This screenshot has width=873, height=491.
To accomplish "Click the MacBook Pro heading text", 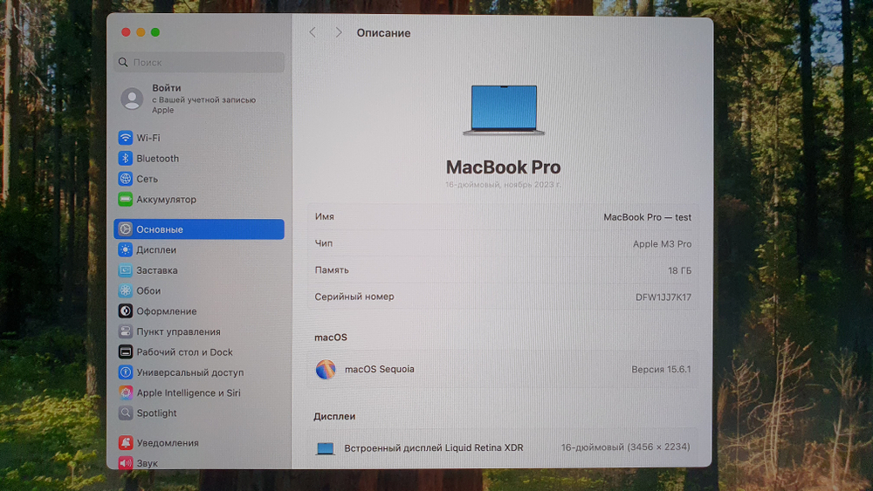I will click(504, 167).
